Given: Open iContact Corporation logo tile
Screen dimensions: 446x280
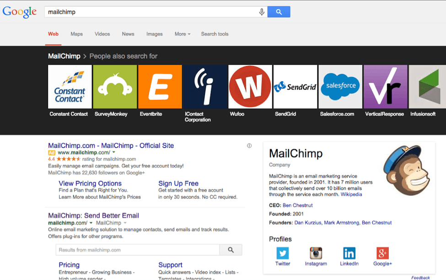Looking at the screenshot, I should (205, 87).
